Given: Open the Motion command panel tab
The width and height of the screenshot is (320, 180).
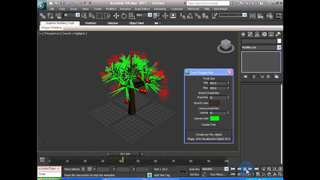Looking at the screenshot, I should pos(264,34).
